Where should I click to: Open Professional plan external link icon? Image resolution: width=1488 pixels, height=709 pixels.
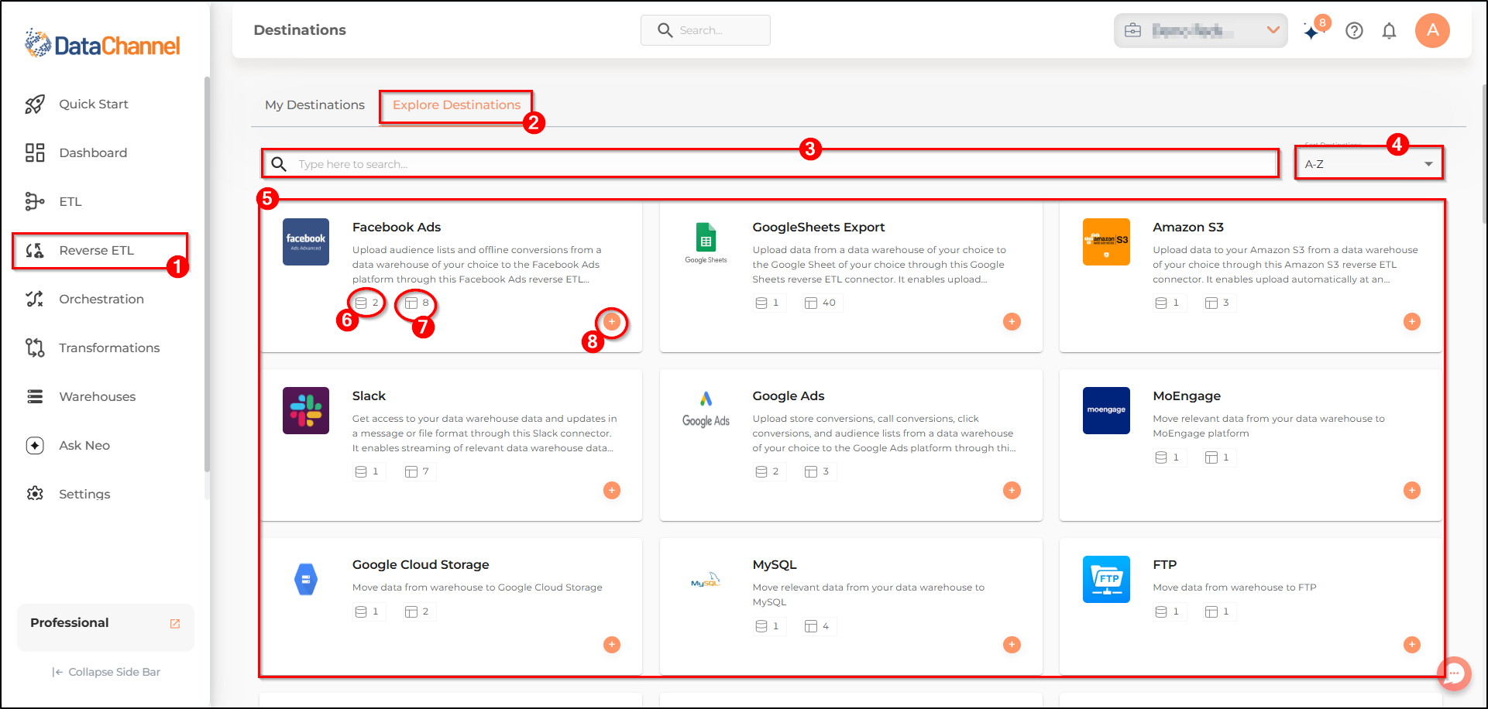coord(175,623)
